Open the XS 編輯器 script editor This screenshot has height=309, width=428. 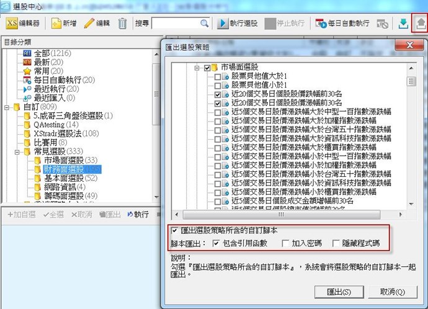[x=23, y=24]
